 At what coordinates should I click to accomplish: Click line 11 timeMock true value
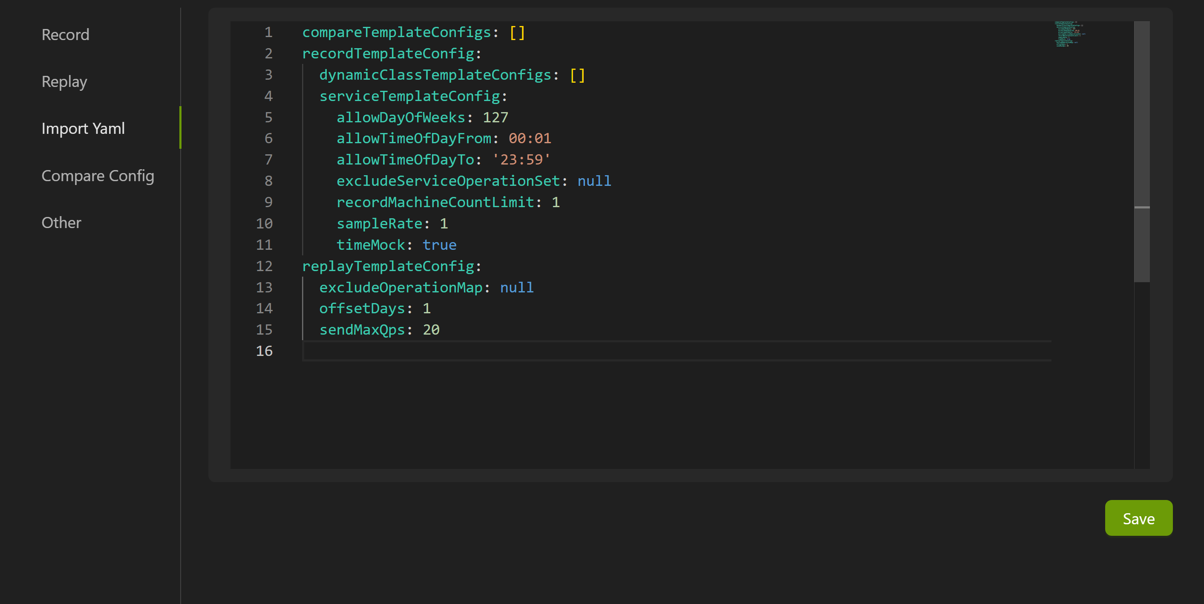click(x=440, y=244)
